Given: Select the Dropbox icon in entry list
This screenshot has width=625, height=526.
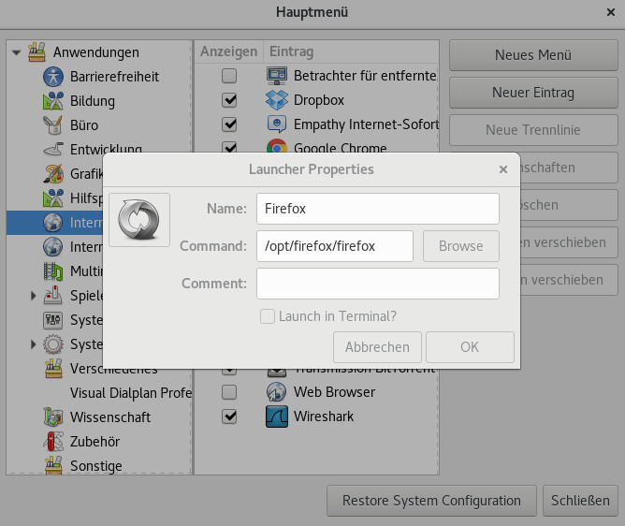Looking at the screenshot, I should tap(277, 99).
